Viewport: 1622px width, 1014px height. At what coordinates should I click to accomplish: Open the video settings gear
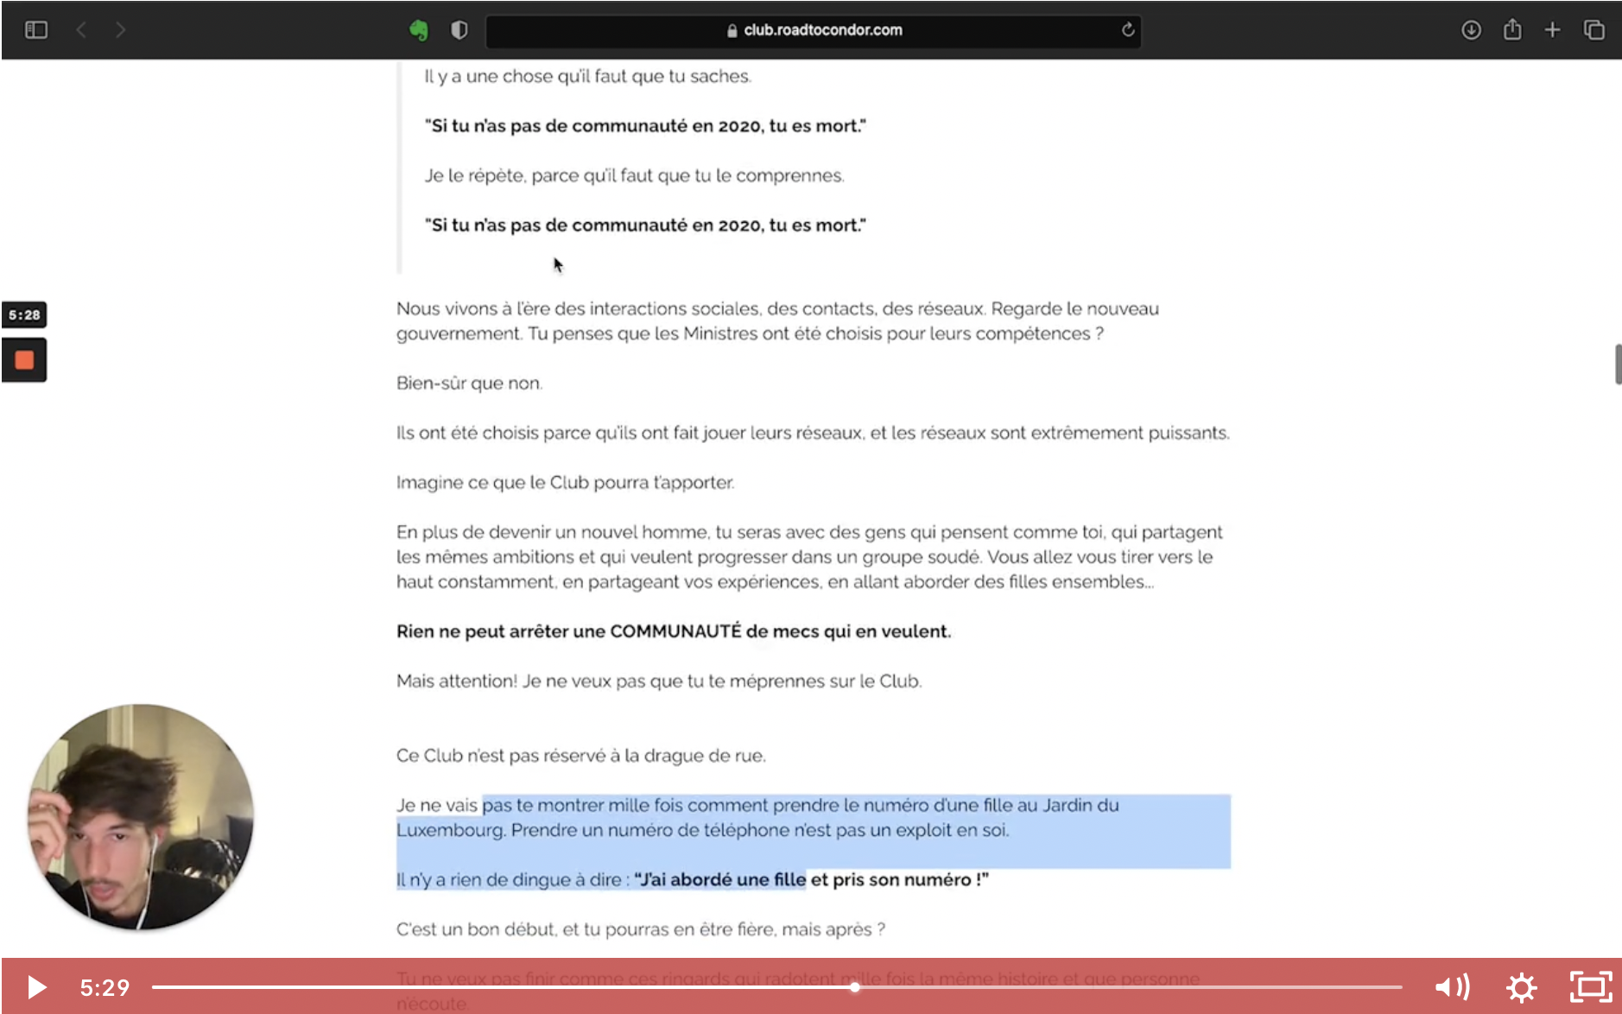tap(1521, 986)
